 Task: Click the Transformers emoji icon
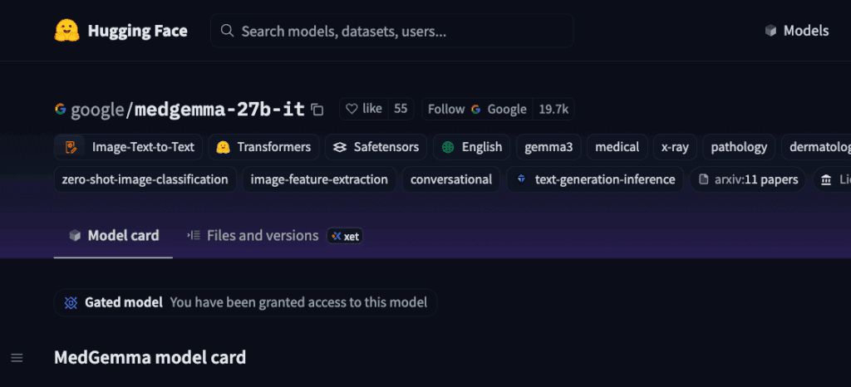coord(222,147)
